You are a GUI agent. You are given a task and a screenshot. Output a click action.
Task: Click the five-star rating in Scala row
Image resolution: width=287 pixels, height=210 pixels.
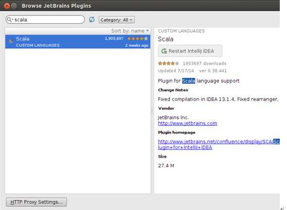click(138, 39)
